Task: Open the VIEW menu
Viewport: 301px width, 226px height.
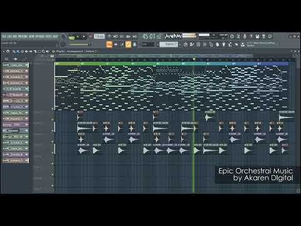Action: coord(31,36)
